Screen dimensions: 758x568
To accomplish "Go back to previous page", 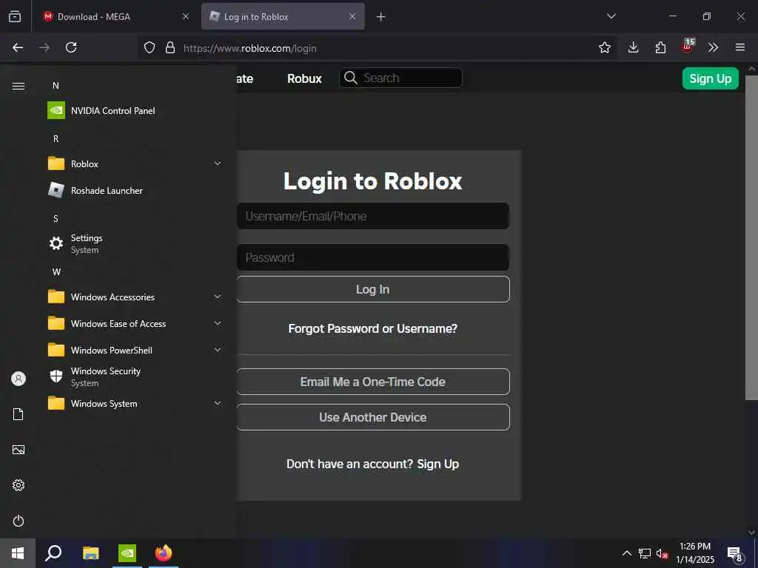I will (18, 47).
